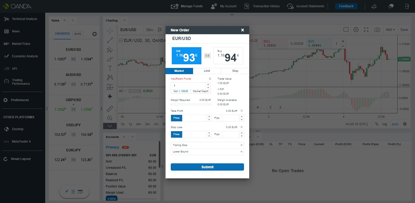Image resolution: width=415 pixels, height=203 pixels.
Task: Open Rates panel settings gear
Action: pyautogui.click(x=95, y=34)
